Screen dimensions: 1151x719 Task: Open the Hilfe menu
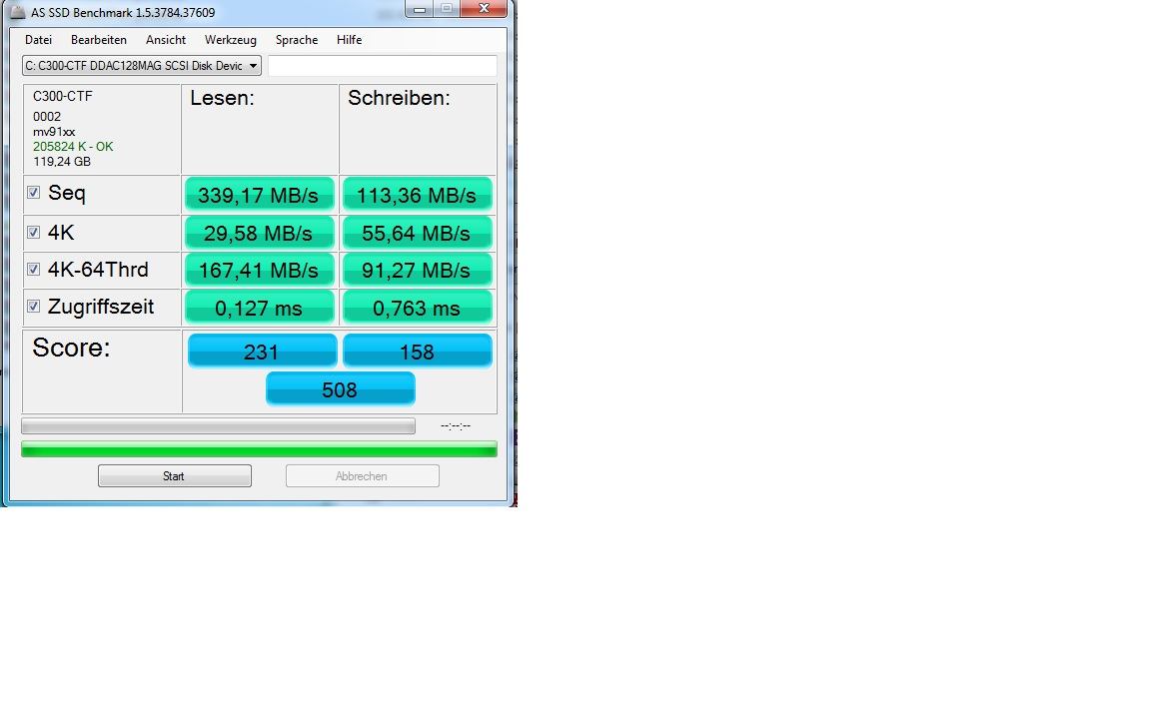[349, 40]
